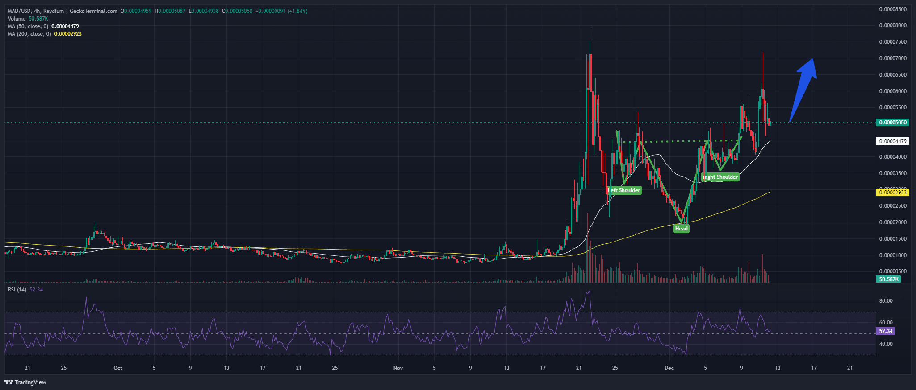Click the 0.00007500 price axis label
This screenshot has height=390, width=916.
pos(893,42)
